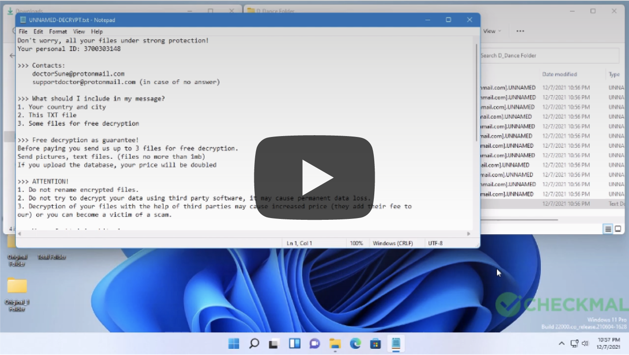Image resolution: width=629 pixels, height=355 pixels.
Task: Open Task View from the taskbar
Action: point(274,344)
